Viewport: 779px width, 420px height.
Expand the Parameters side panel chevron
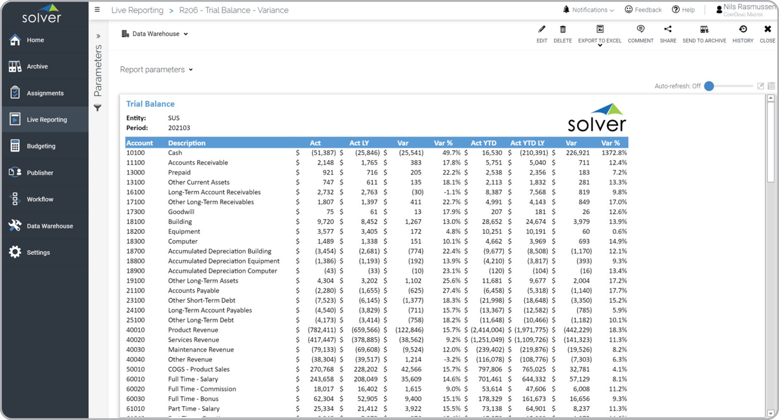coord(98,36)
